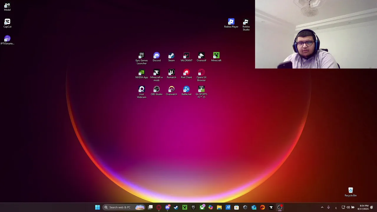377x212 pixels.
Task: Open the notifications bell icon
Action: pyautogui.click(x=372, y=207)
